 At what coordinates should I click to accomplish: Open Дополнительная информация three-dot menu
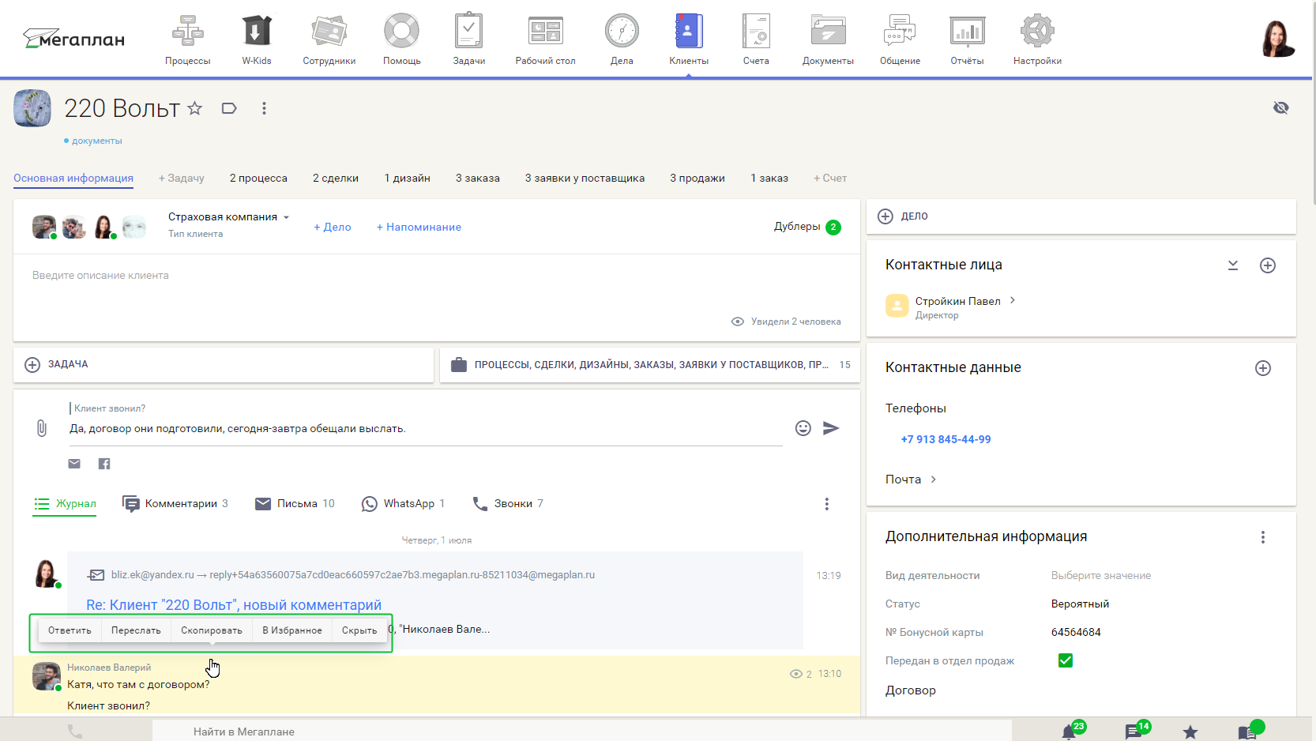coord(1263,537)
